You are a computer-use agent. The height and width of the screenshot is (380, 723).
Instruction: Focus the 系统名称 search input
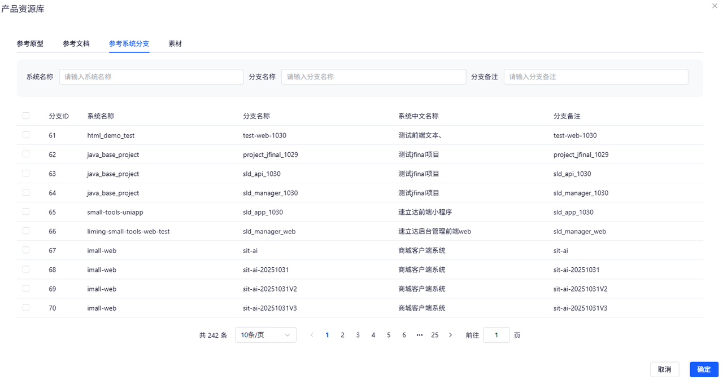[x=151, y=77]
